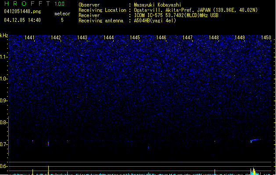
Task: Click the 0.7 kHz frequency axis label
Action: 4,144
